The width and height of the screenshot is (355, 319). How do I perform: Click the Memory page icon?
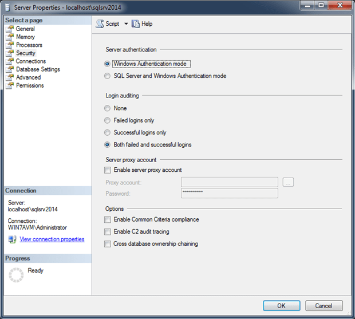(x=10, y=37)
